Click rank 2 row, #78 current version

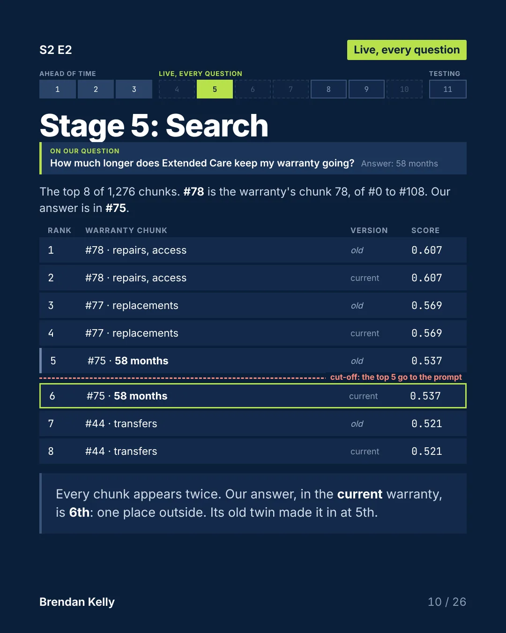click(253, 278)
